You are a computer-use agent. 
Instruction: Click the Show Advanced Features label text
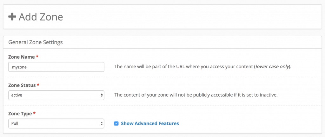(150, 123)
